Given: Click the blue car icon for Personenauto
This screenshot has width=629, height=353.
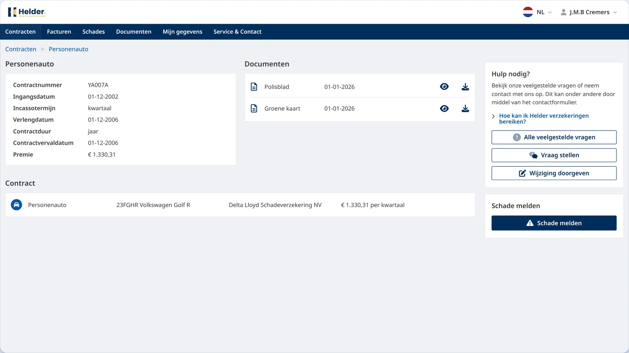Looking at the screenshot, I should 17,205.
